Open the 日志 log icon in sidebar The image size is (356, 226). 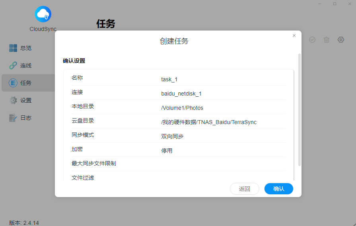(13, 118)
